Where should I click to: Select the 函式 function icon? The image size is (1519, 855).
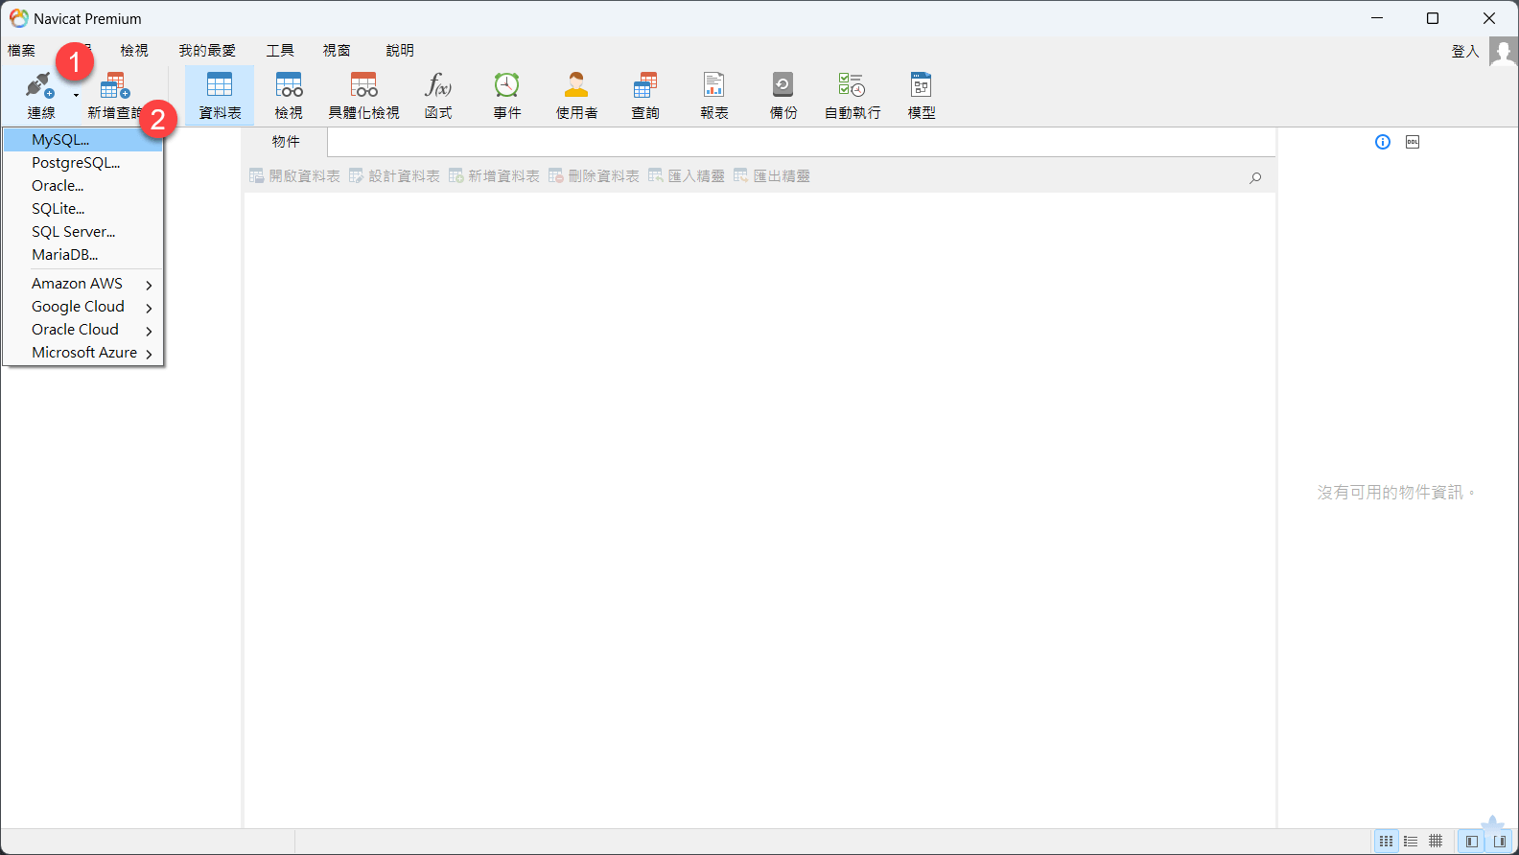tap(438, 95)
